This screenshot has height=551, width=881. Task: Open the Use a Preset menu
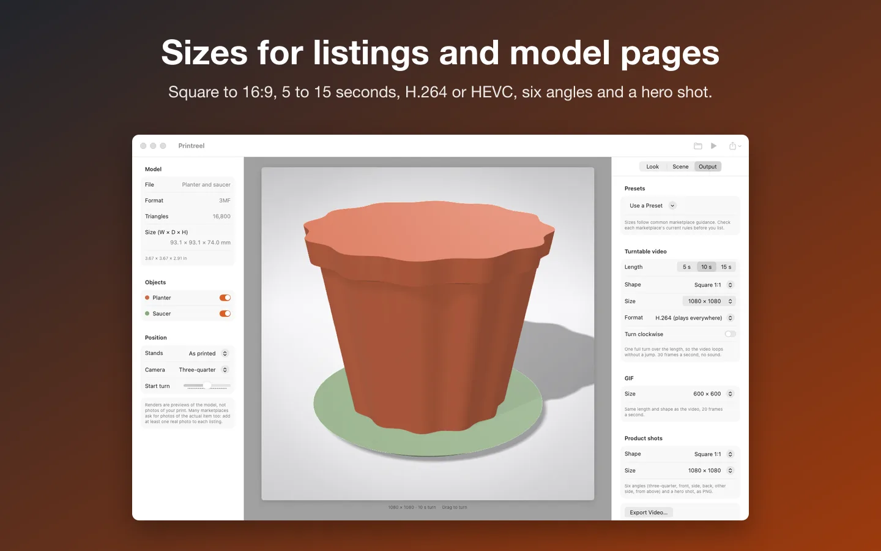coord(652,206)
